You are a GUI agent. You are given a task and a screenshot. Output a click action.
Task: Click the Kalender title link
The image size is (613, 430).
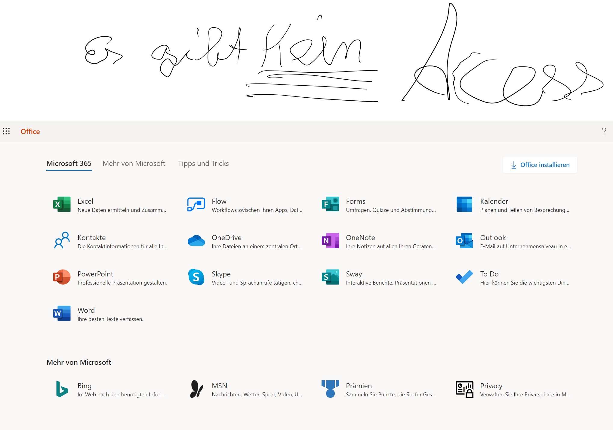click(494, 201)
